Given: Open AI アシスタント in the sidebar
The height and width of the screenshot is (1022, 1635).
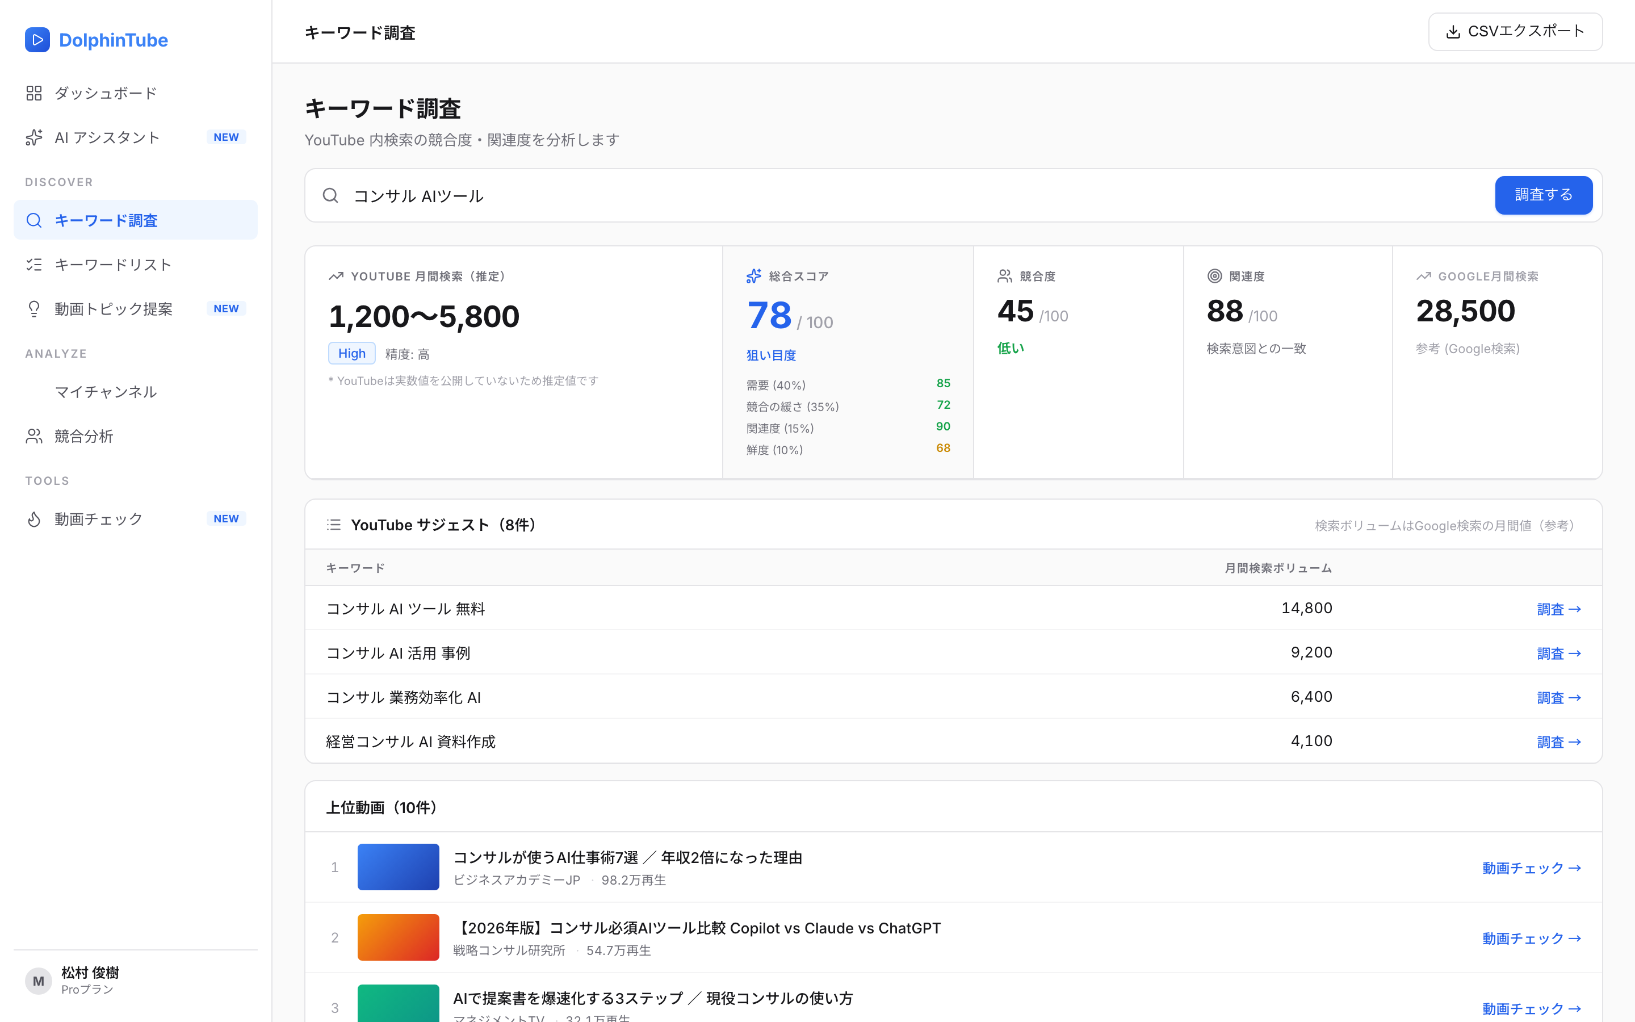Looking at the screenshot, I should pyautogui.click(x=135, y=137).
